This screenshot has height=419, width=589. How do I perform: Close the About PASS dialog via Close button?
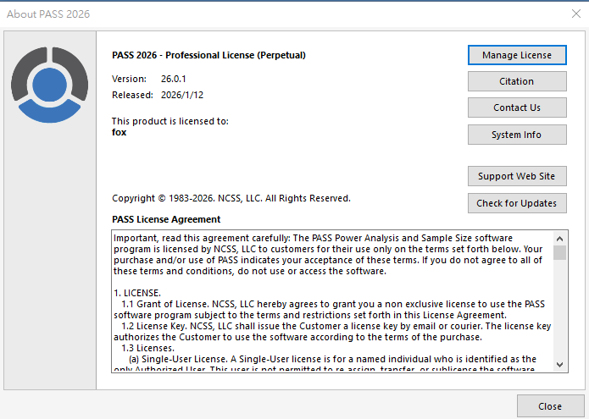click(x=550, y=406)
